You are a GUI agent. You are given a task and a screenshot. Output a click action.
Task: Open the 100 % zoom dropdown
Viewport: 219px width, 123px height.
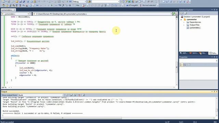point(9,87)
